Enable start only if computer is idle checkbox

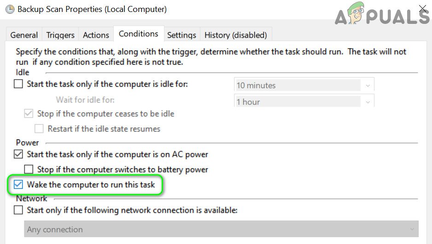(18, 84)
